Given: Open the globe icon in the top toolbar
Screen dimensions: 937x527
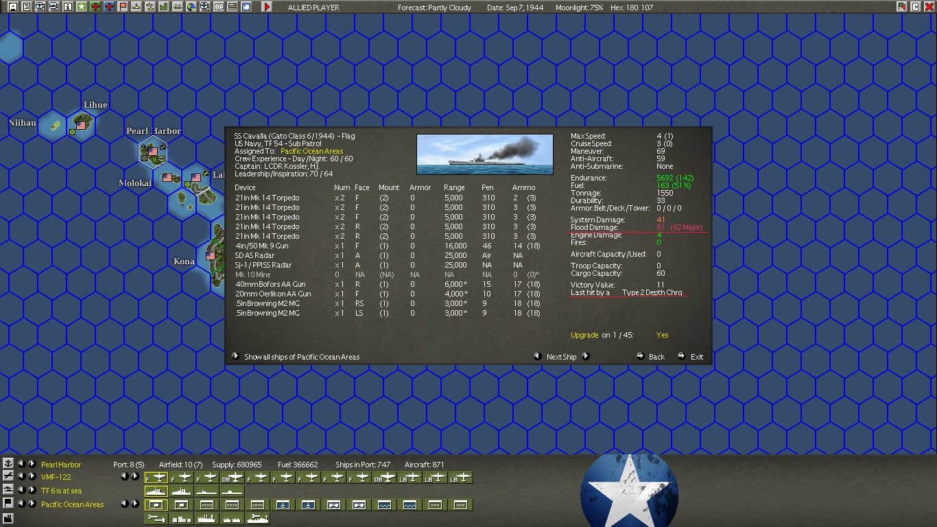Looking at the screenshot, I should coord(191,7).
